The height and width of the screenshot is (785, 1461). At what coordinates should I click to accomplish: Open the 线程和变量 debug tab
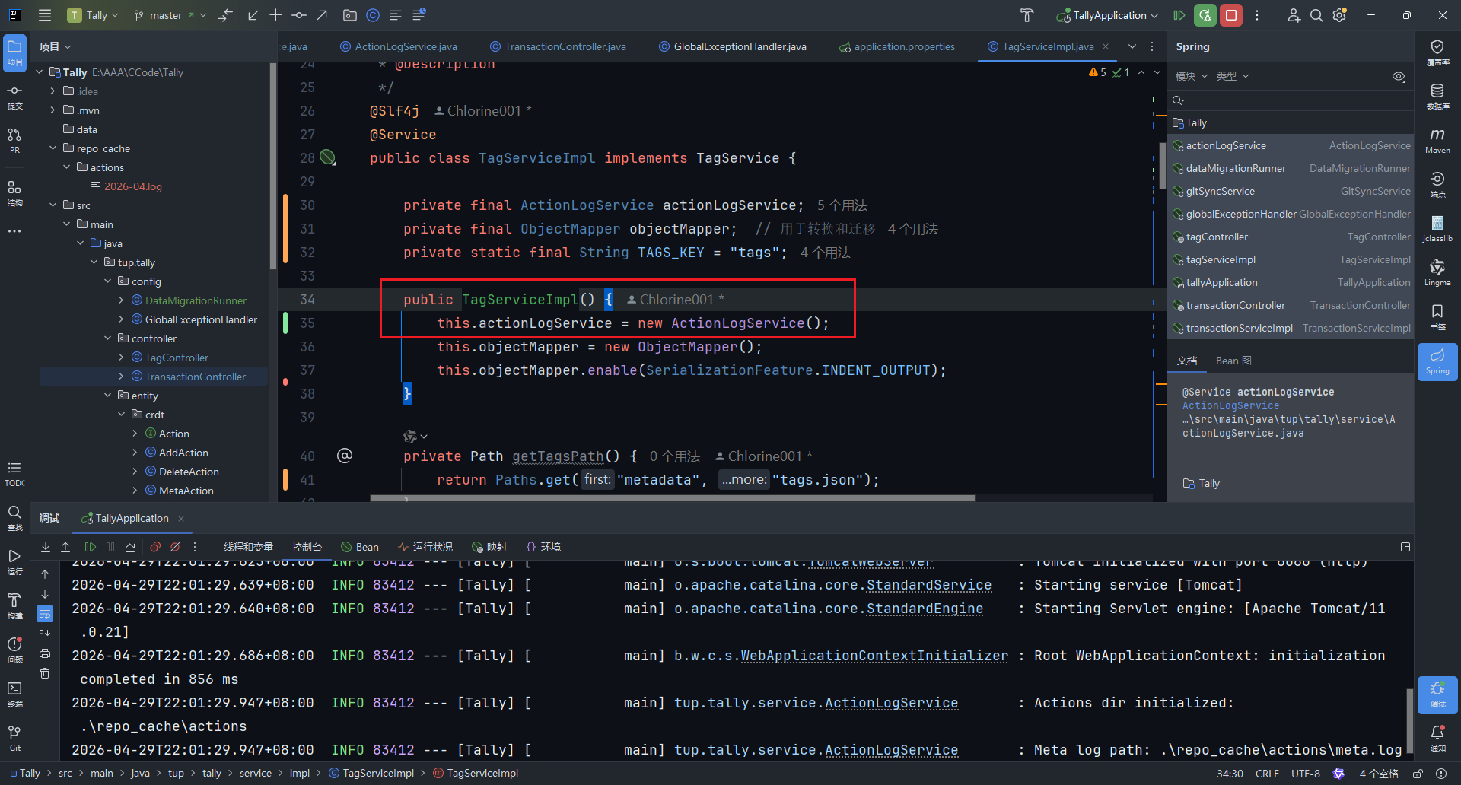(248, 547)
